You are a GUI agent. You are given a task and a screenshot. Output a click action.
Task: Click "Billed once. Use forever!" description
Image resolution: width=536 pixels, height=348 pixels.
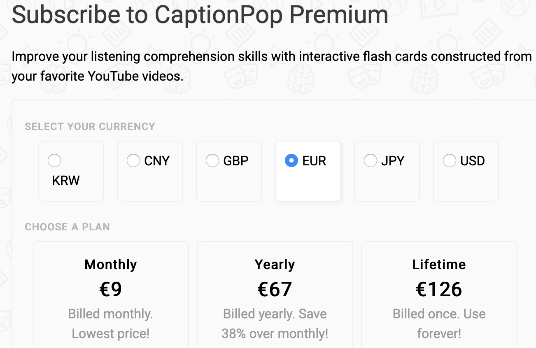[439, 323]
